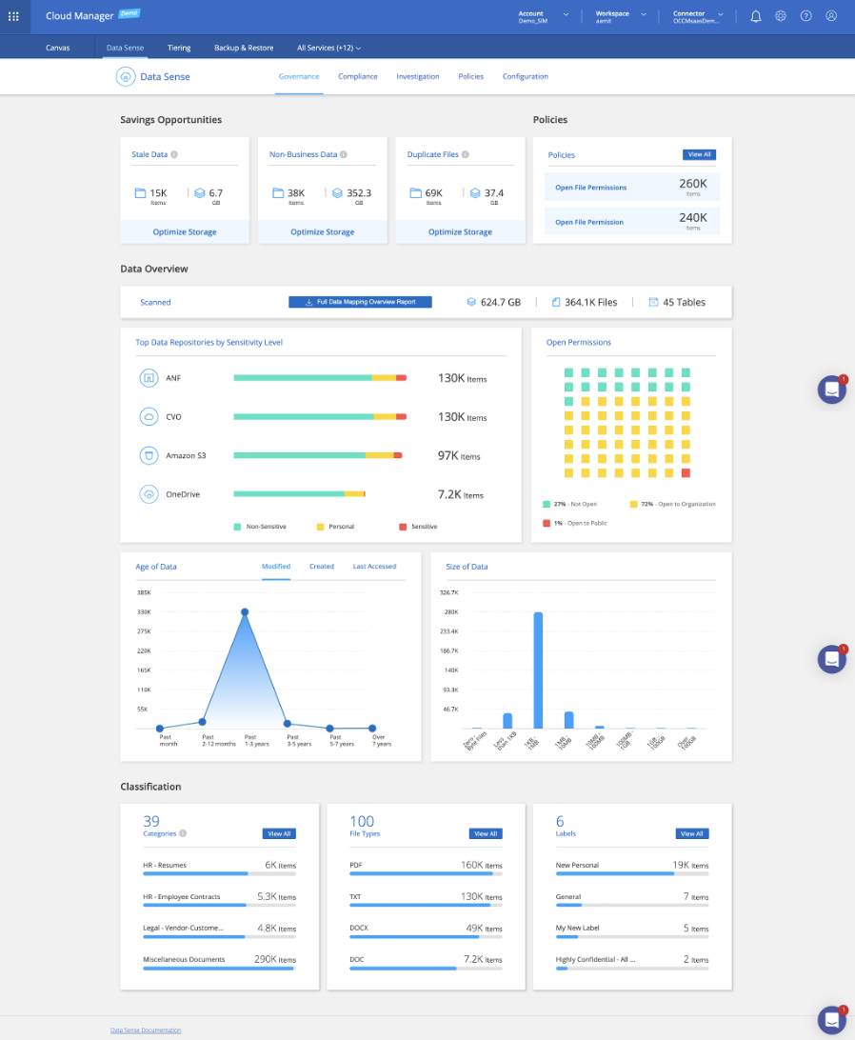Open the app grid menu icon
This screenshot has height=1040, width=855.
click(13, 16)
